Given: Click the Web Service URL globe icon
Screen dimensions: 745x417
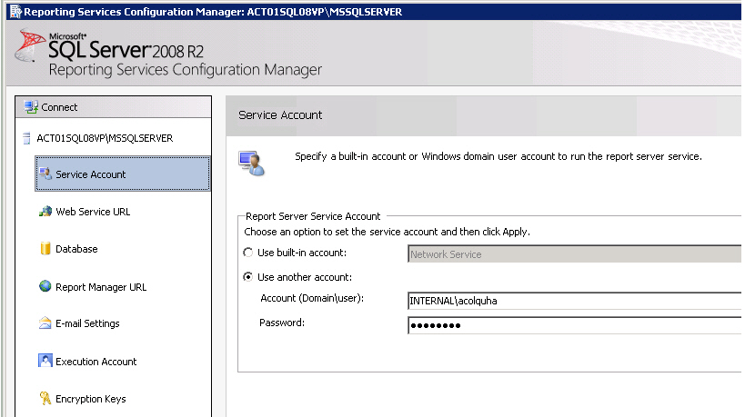Looking at the screenshot, I should point(45,212).
